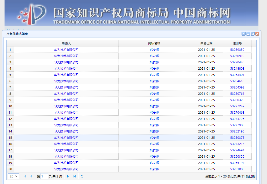Open registration number 53277988
Viewport: 267px width, 184px height.
[237, 125]
